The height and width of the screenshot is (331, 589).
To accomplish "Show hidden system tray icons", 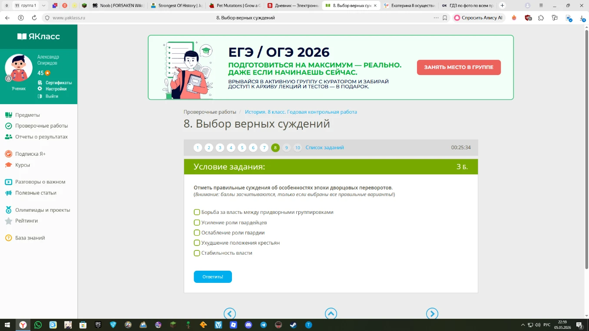I will [523, 324].
